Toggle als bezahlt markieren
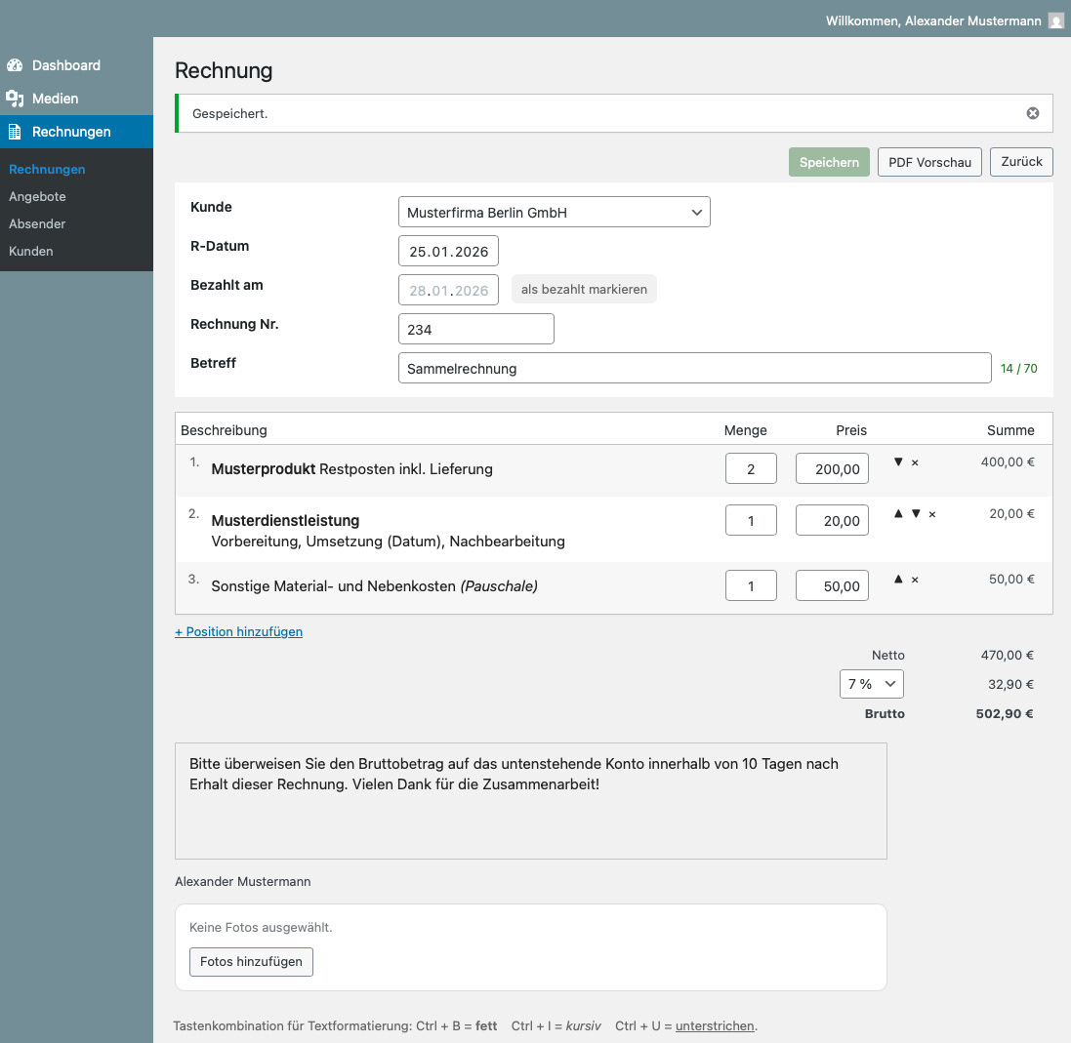The image size is (1071, 1043). pyautogui.click(x=584, y=290)
